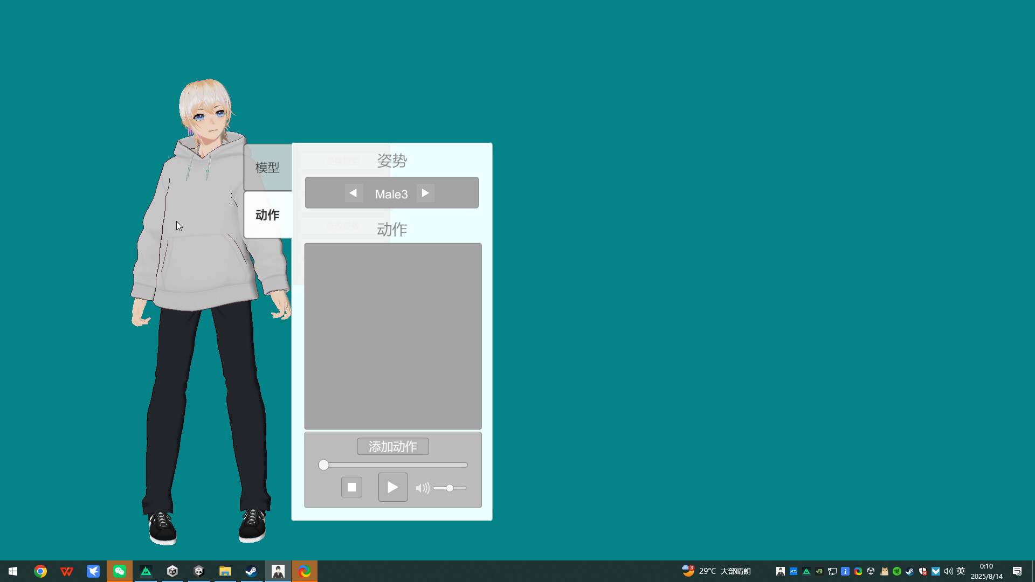
Task: Open WeChat from the taskbar
Action: pos(120,571)
